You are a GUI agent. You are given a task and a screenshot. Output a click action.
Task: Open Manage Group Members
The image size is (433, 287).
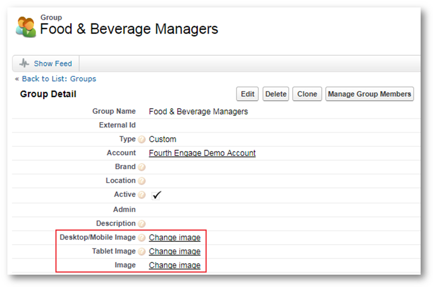pos(369,94)
